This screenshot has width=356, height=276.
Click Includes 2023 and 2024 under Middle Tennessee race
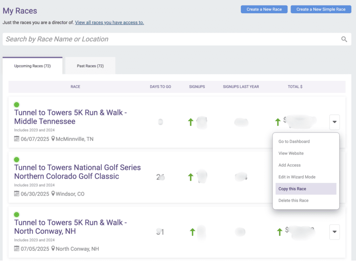tap(34, 130)
